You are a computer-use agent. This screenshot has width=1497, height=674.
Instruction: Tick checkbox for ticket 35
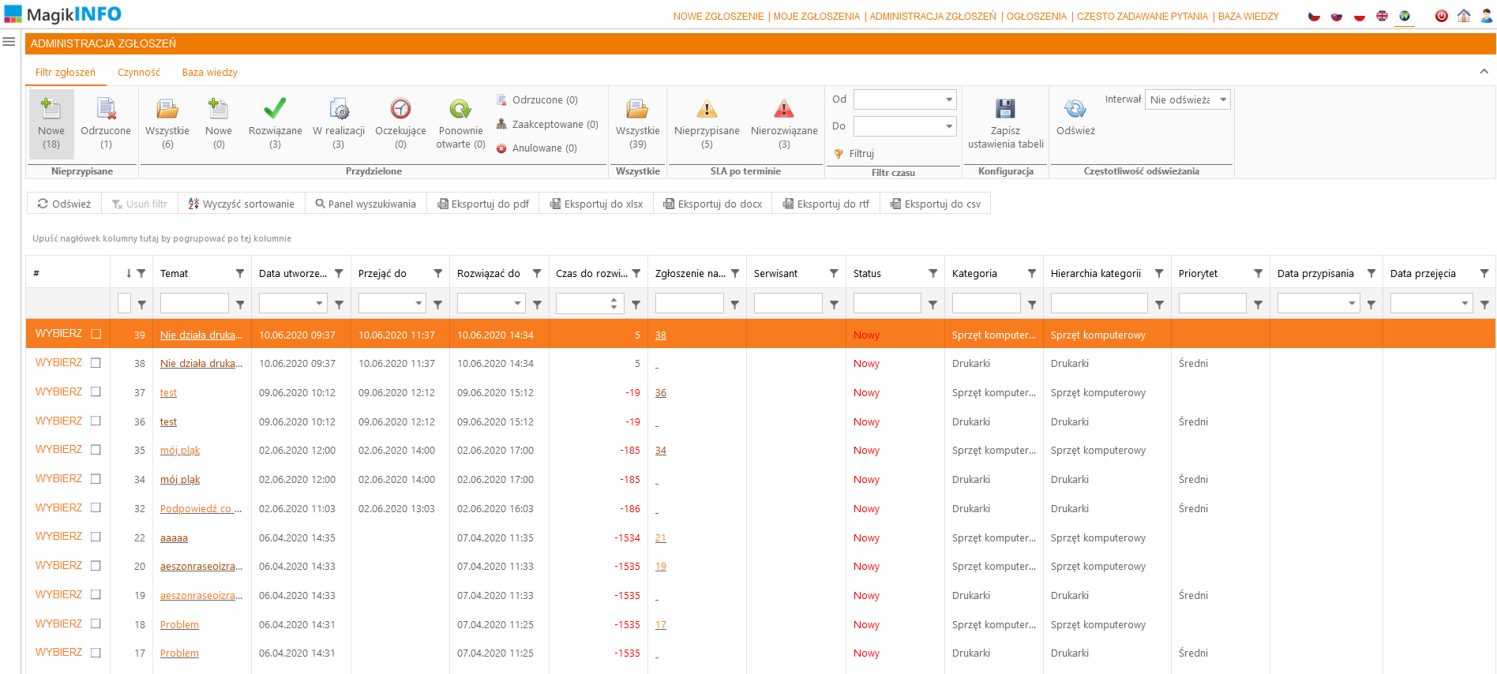click(96, 450)
